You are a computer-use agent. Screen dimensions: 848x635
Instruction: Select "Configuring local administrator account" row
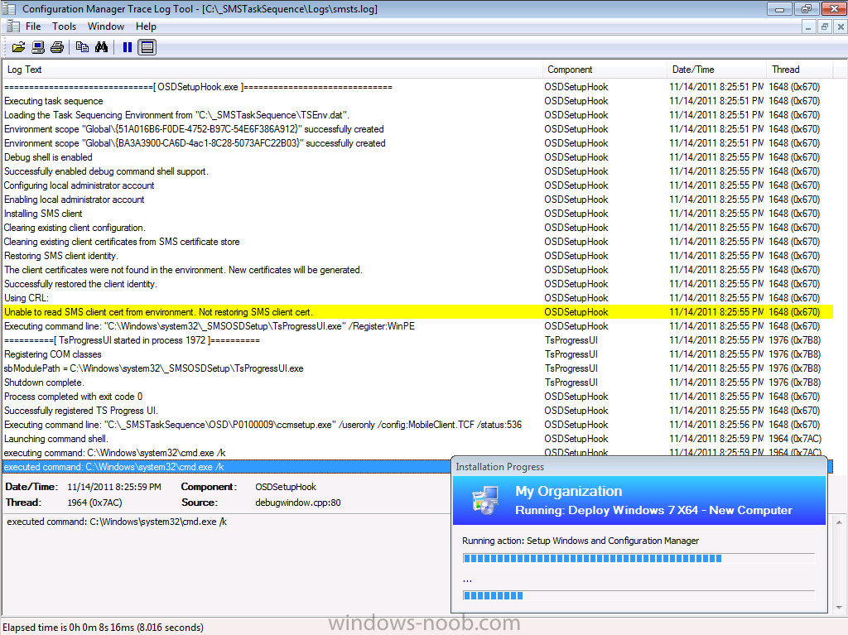pos(418,185)
